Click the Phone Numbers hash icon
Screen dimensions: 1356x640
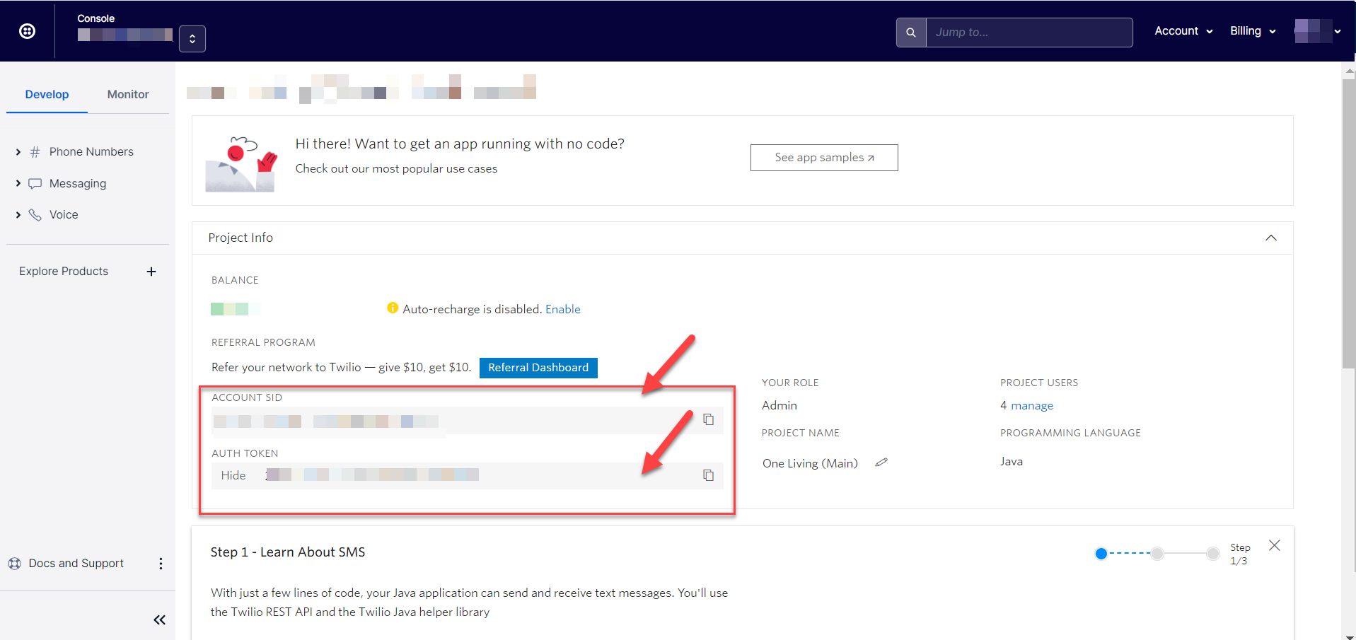coord(35,152)
